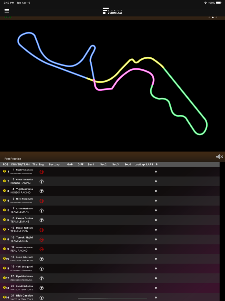Tap Toyota engine icon for Ryo Hirakawa
Screen dimensions: 225x301
(x=41, y=278)
